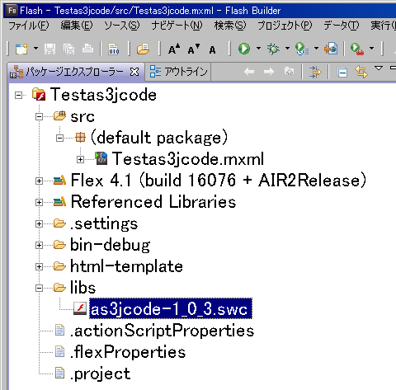Run the application with green play icon
This screenshot has width=396, height=390.
(x=244, y=49)
